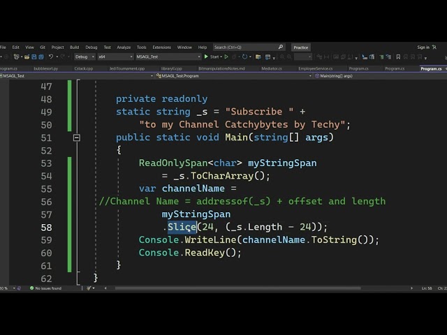The height and width of the screenshot is (335, 447).
Task: Open the View menu
Action: [29, 47]
